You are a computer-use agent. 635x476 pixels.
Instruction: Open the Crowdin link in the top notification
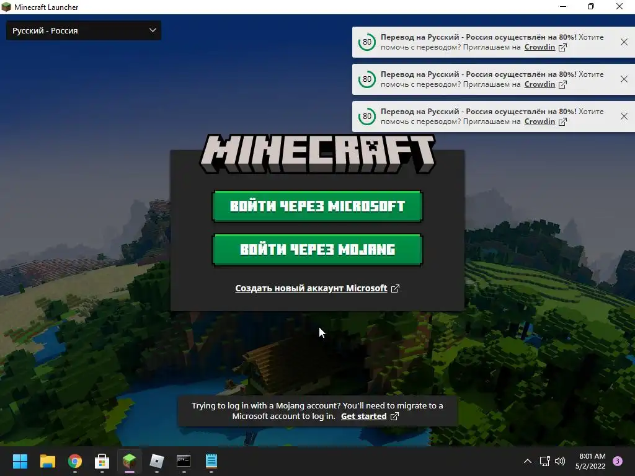click(540, 47)
